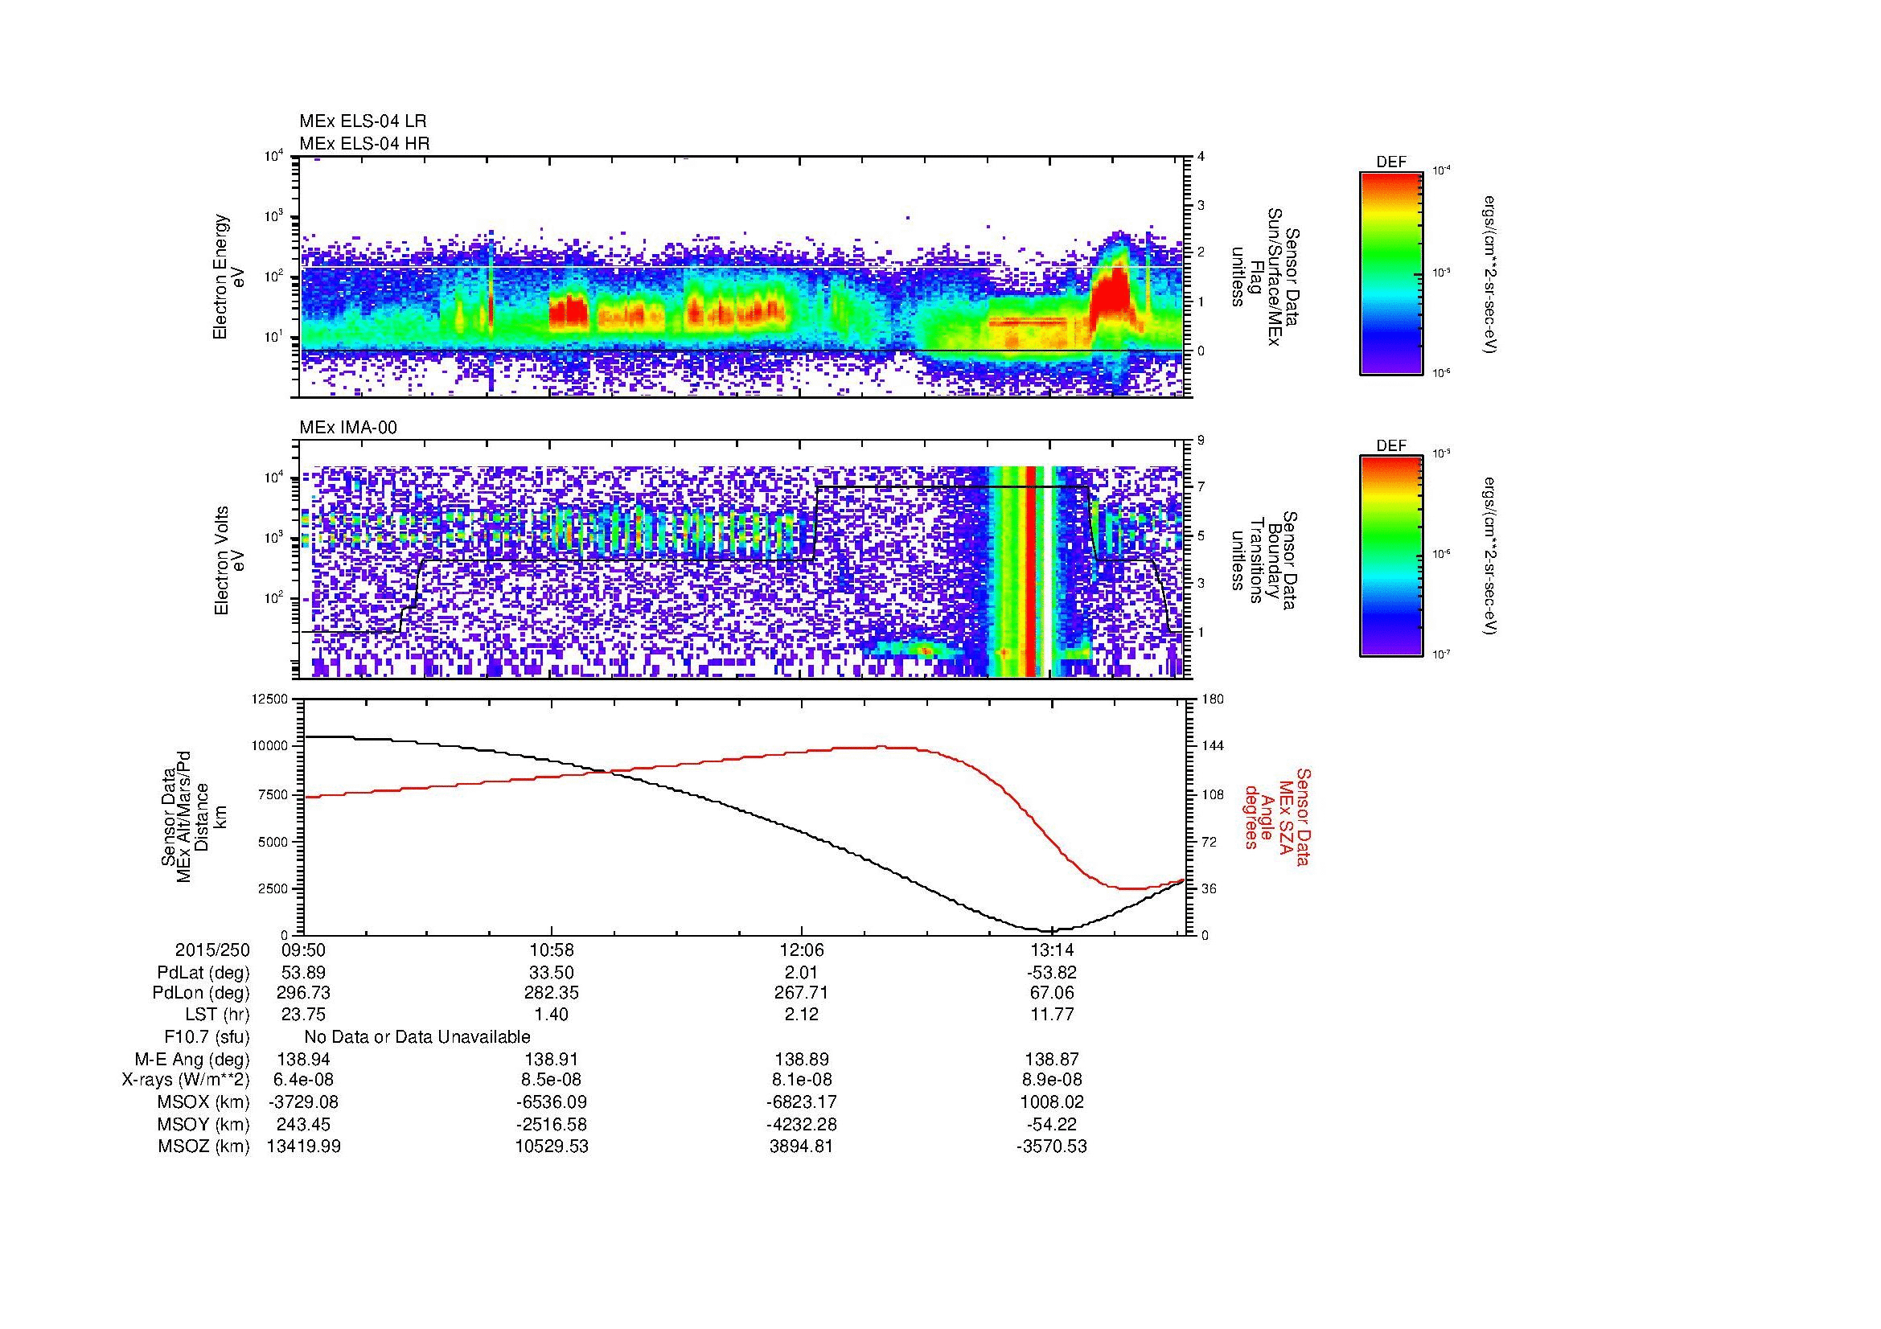Click LST value '2.12'
Image resolution: width=1881 pixels, height=1329 pixels.
[801, 1015]
